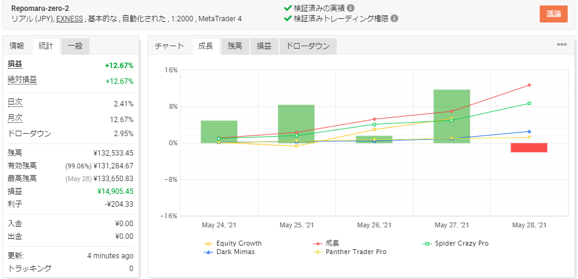
Task: Open the 残高 chart tab
Action: (x=235, y=46)
